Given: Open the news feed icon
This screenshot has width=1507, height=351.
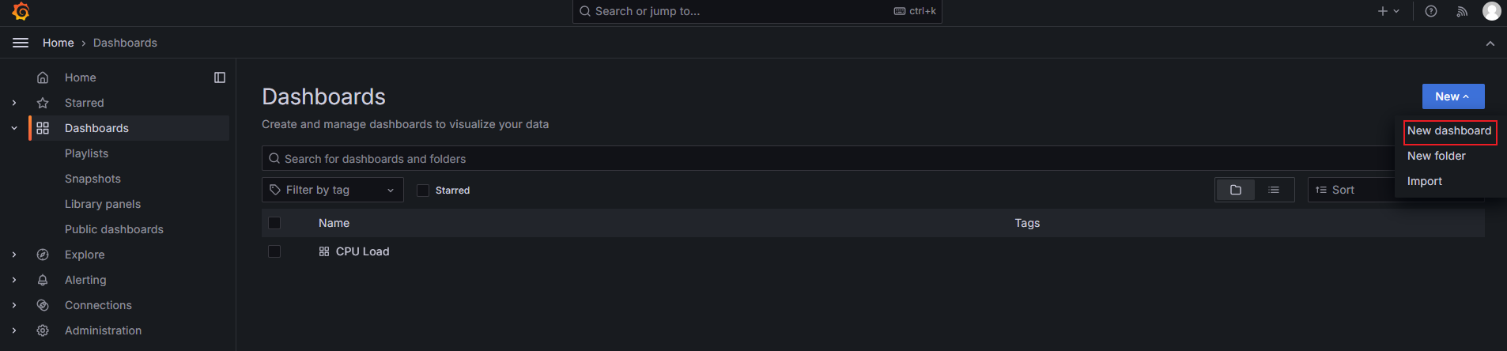Looking at the screenshot, I should 1462,11.
